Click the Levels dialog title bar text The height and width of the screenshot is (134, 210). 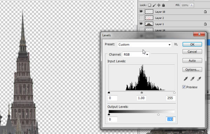pos(106,35)
